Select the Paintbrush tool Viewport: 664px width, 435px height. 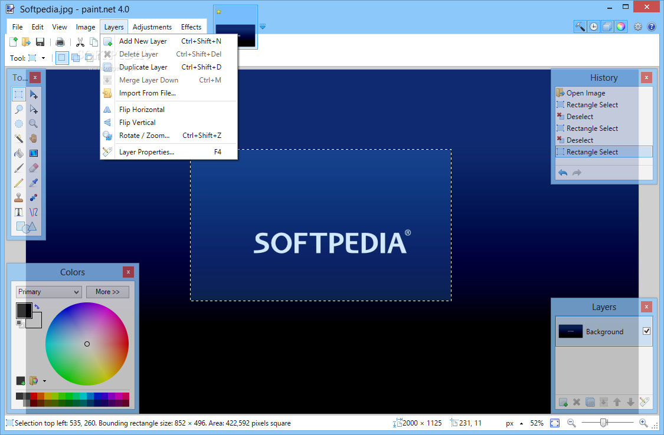coord(19,168)
